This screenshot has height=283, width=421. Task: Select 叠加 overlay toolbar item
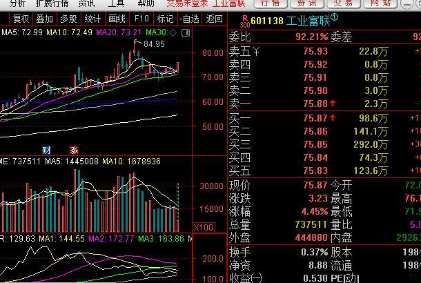pos(45,19)
